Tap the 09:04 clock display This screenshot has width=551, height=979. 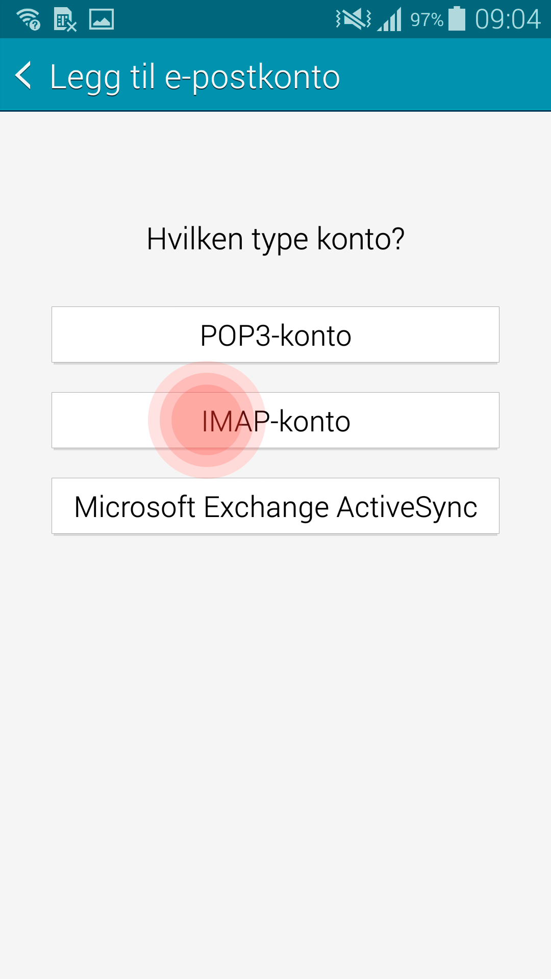click(x=508, y=19)
